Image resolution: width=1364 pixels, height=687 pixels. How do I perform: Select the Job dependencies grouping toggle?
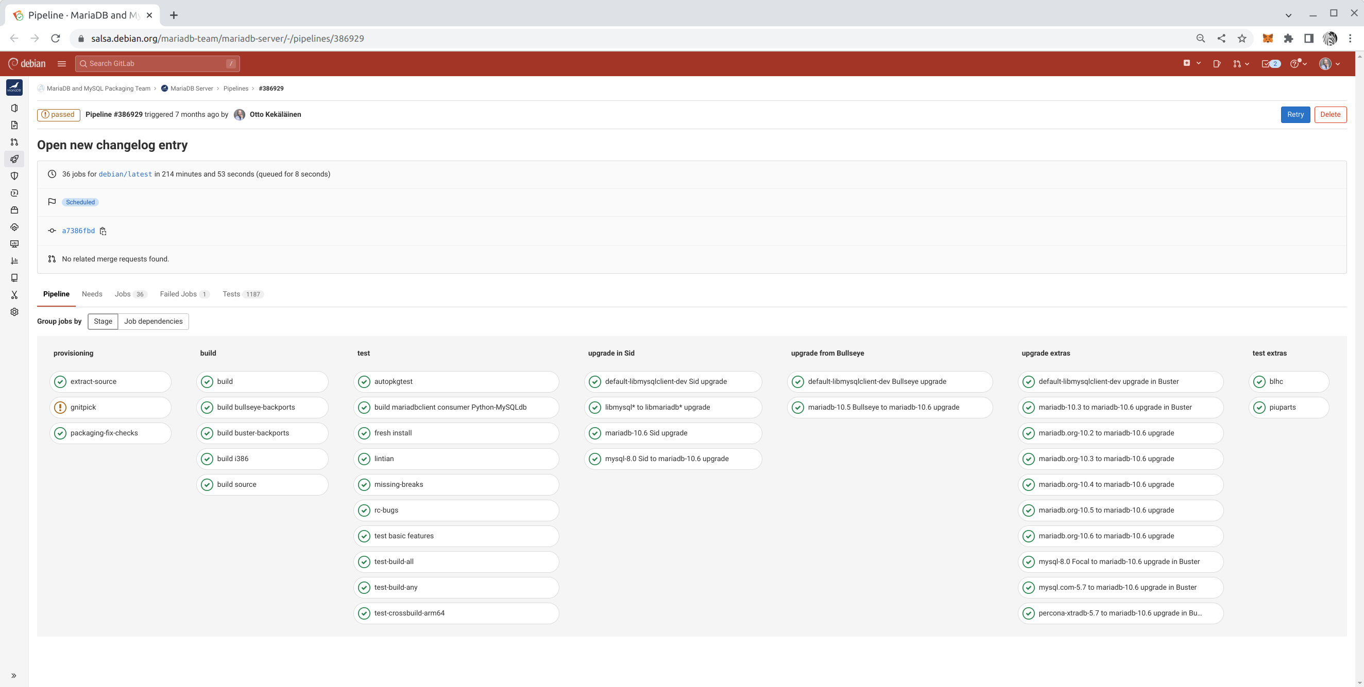pyautogui.click(x=154, y=321)
